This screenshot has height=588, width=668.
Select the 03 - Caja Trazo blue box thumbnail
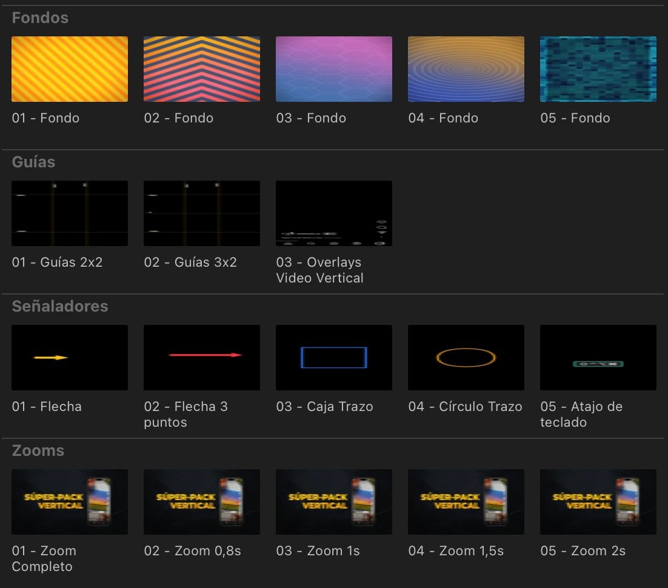[333, 358]
